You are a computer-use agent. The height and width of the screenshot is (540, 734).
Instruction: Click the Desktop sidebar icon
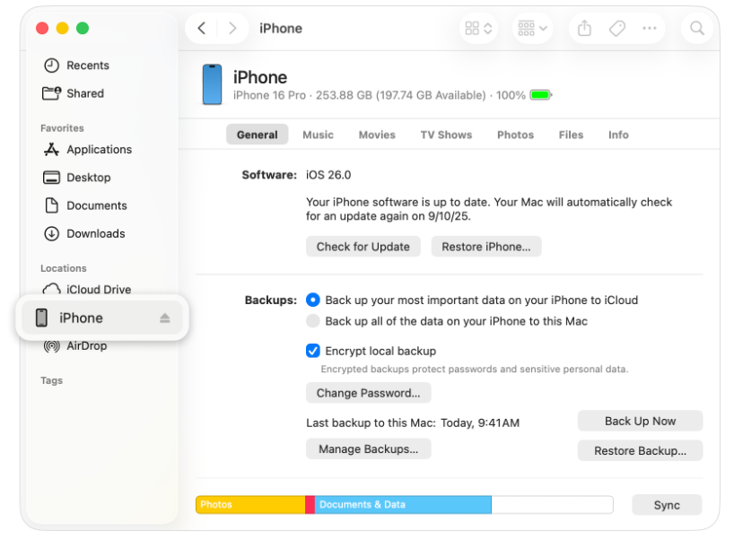51,178
